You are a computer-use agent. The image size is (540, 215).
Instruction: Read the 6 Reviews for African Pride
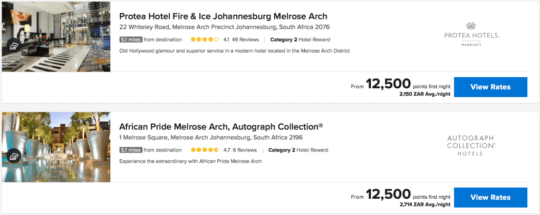click(x=245, y=150)
